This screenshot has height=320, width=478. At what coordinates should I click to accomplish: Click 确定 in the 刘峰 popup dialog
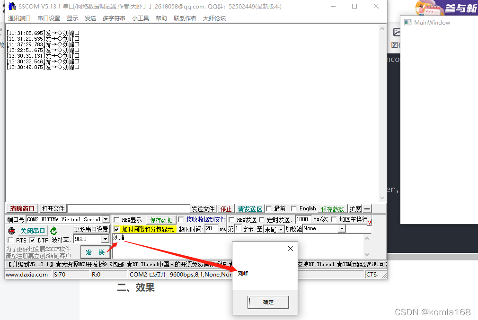pos(268,302)
